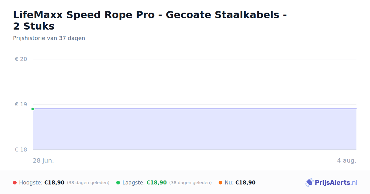
Task: Click the blue price history line
Action: (x=195, y=109)
